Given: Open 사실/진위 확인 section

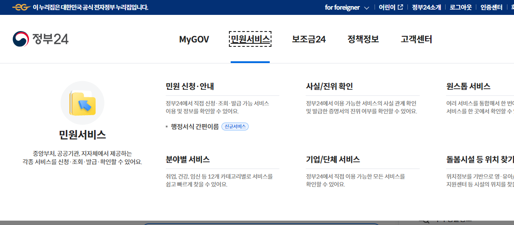Looking at the screenshot, I should point(329,86).
